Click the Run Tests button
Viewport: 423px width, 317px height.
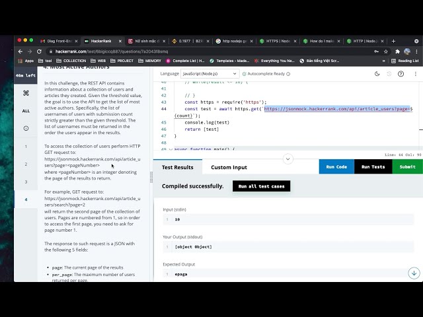coord(373,166)
